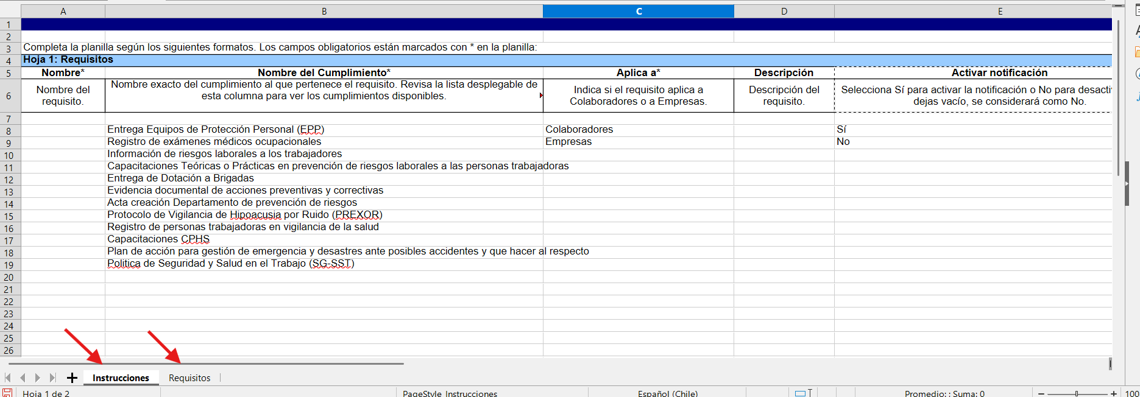
Task: Select row 26 header
Action: click(x=9, y=350)
